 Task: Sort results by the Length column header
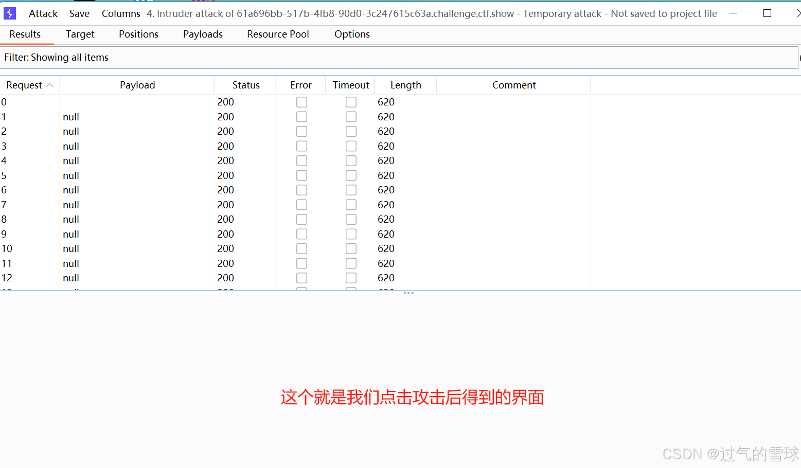(405, 85)
